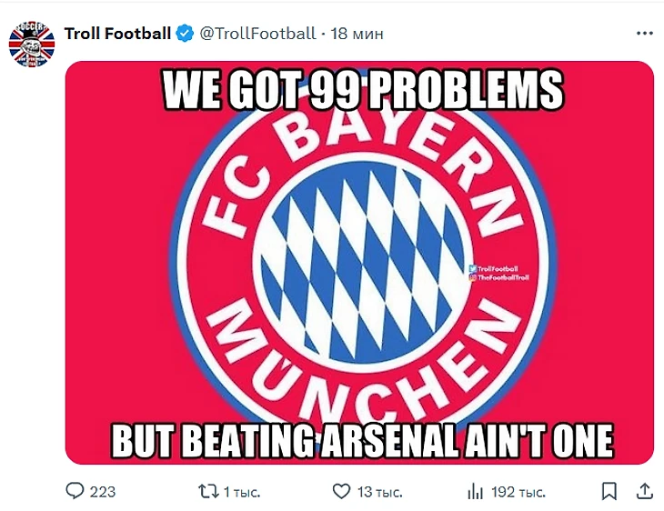Open the reply speech-bubble icon
Viewport: 664px width, 511px height.
(x=75, y=491)
